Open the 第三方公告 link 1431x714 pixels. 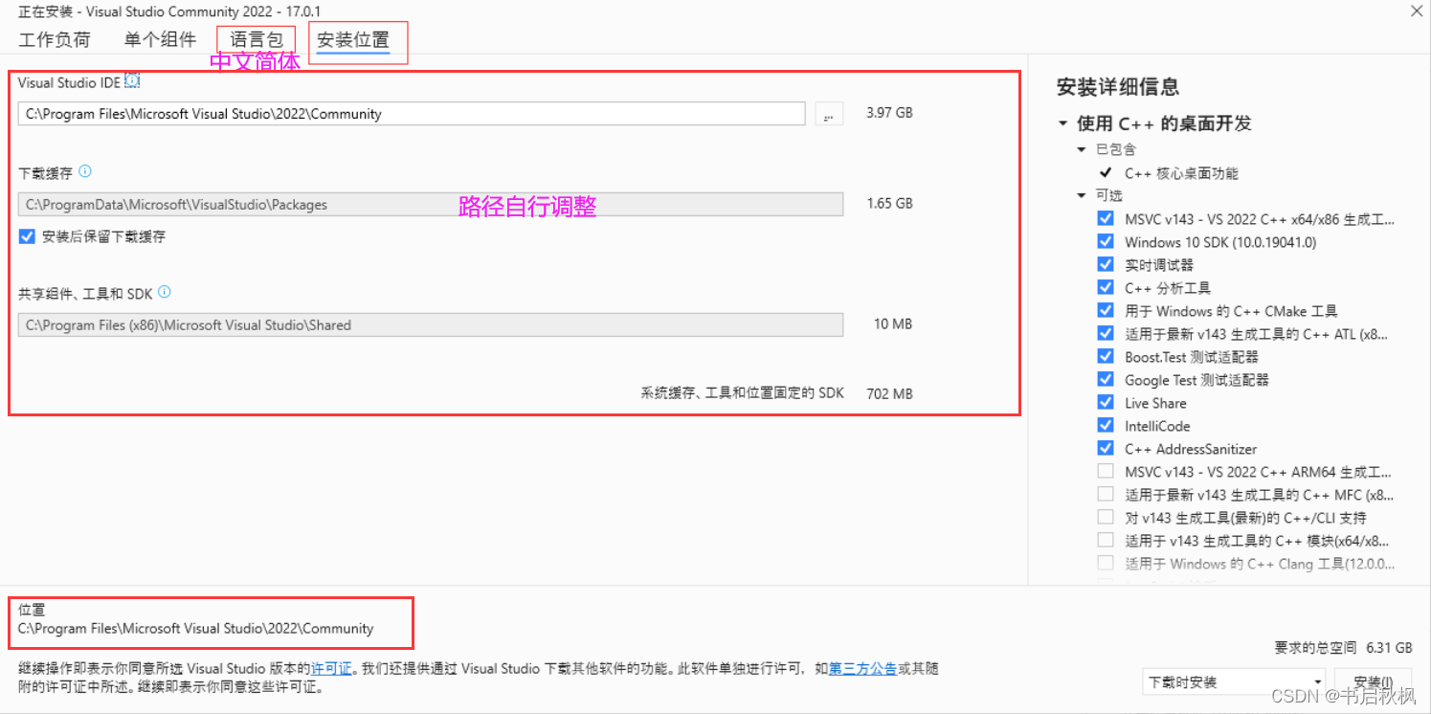[862, 668]
